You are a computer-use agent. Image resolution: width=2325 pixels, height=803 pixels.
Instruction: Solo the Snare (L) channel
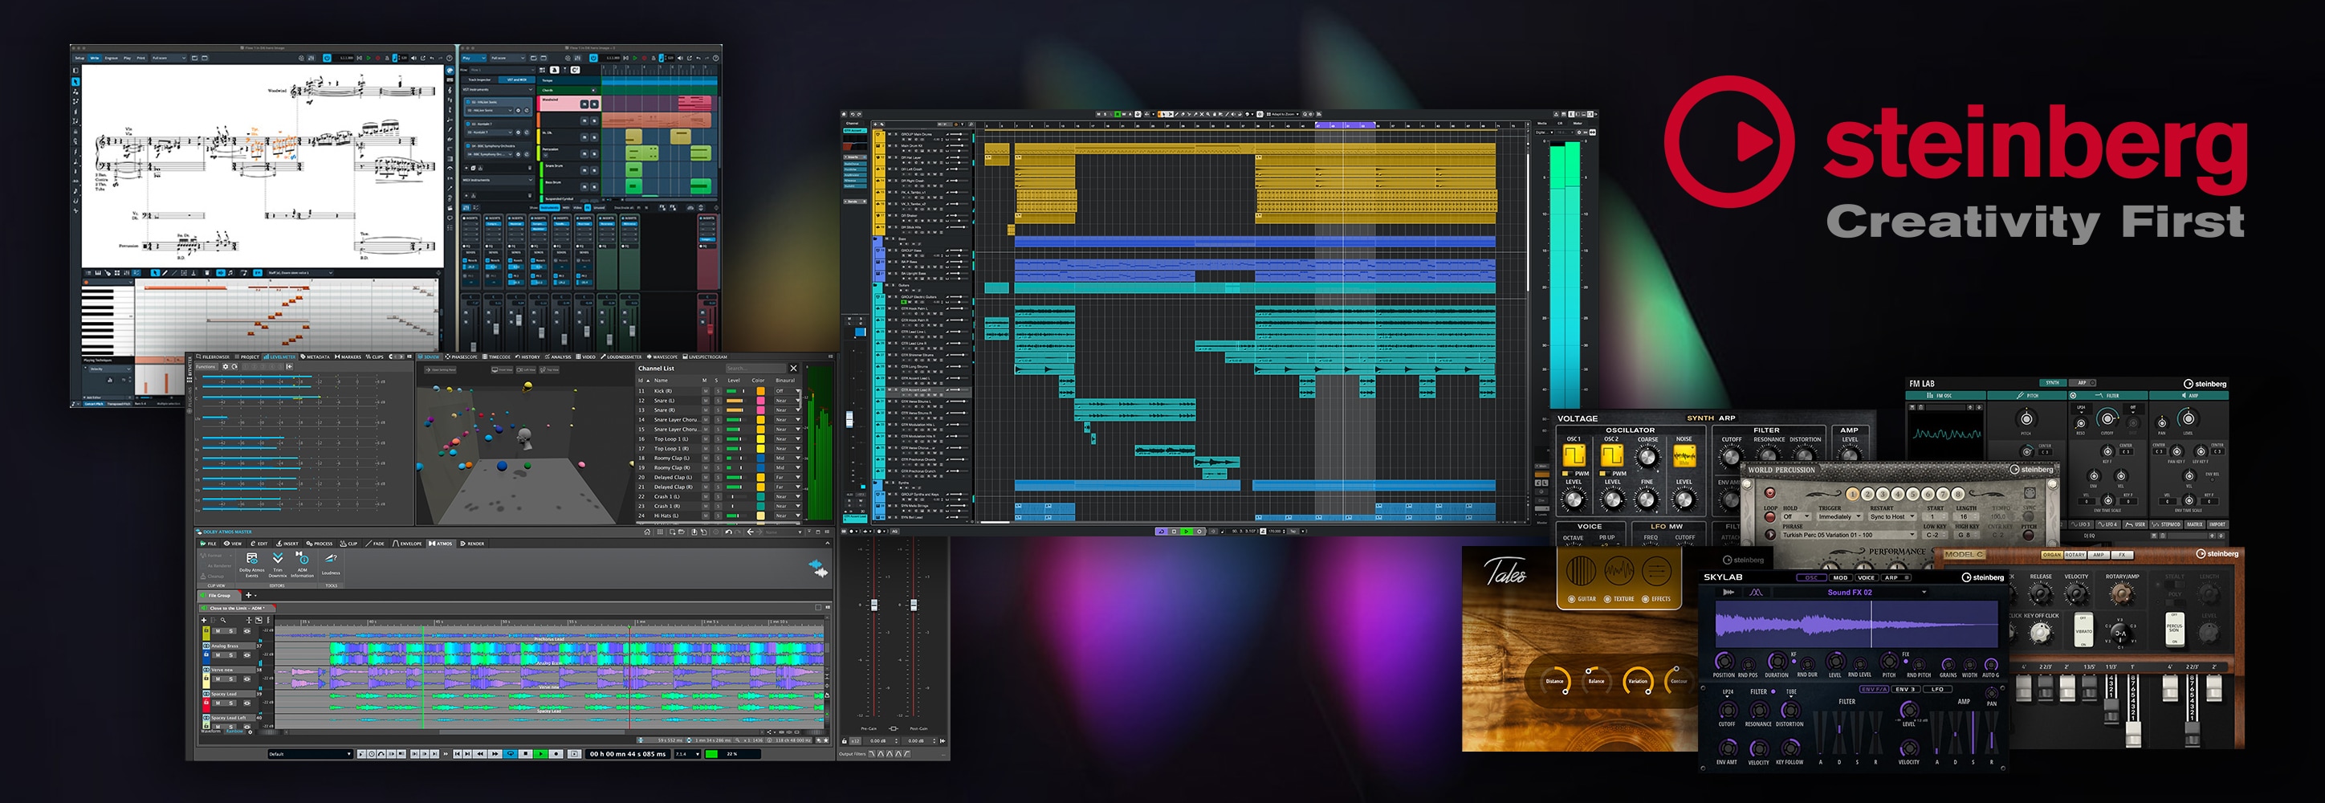tap(717, 401)
